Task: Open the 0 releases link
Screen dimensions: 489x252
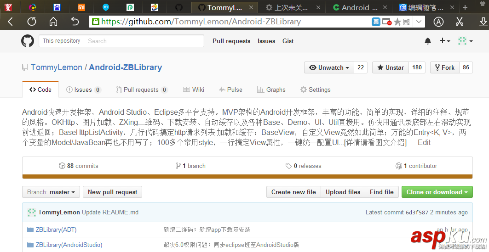Action: point(304,166)
